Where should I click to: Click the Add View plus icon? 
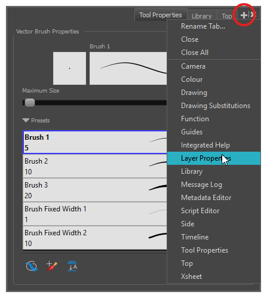(x=244, y=15)
